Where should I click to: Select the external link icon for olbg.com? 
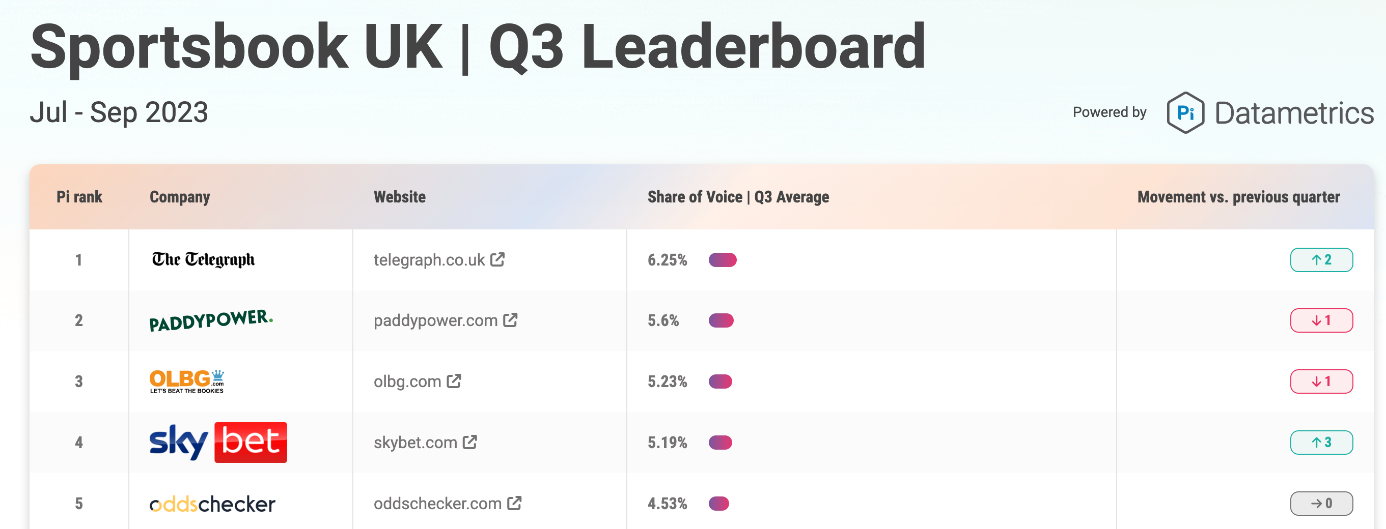[453, 381]
